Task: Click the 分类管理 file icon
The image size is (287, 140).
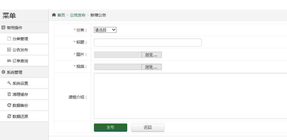Action: point(9,39)
